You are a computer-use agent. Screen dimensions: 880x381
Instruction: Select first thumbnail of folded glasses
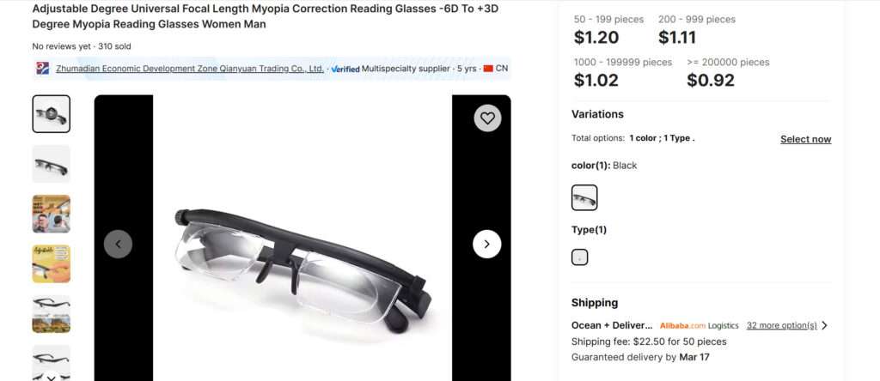(x=52, y=114)
